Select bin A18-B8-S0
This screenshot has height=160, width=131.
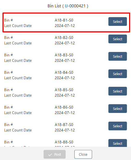click(x=118, y=143)
